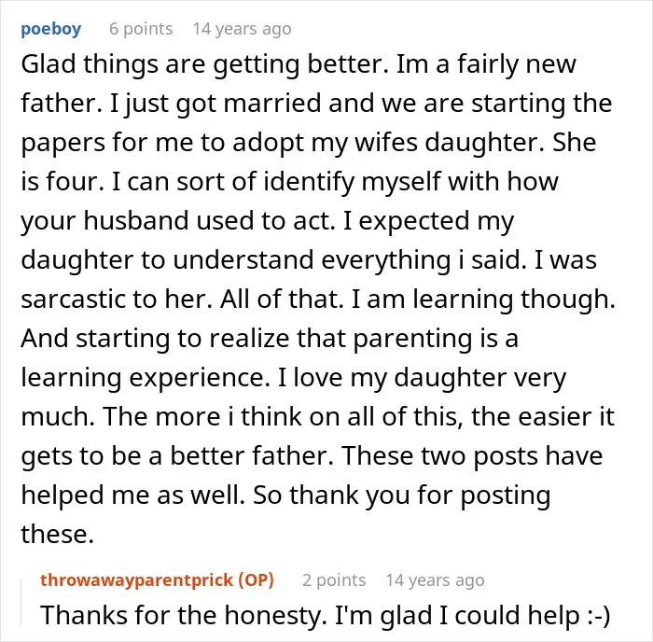Image resolution: width=653 pixels, height=642 pixels.
Task: Click 'your husband used to act' text
Action: [x=178, y=221]
